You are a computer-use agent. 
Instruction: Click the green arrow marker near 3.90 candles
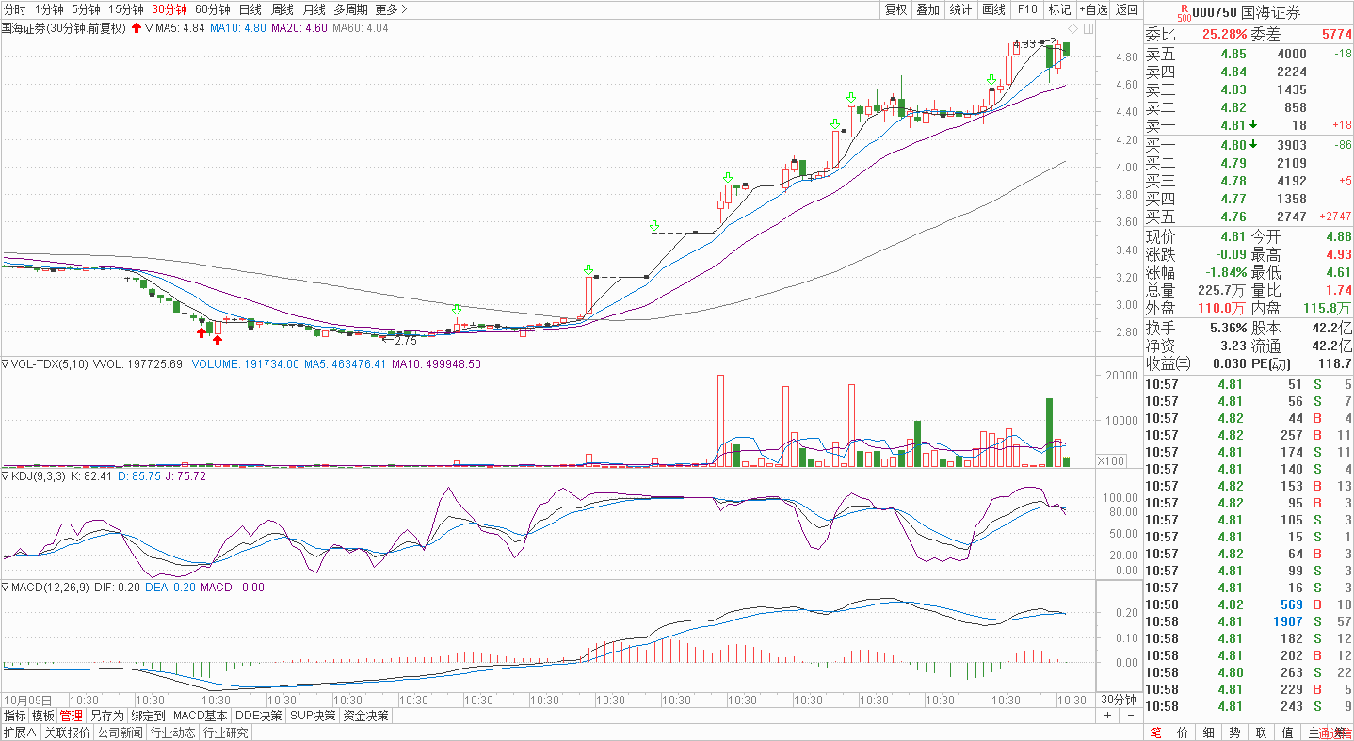point(728,178)
